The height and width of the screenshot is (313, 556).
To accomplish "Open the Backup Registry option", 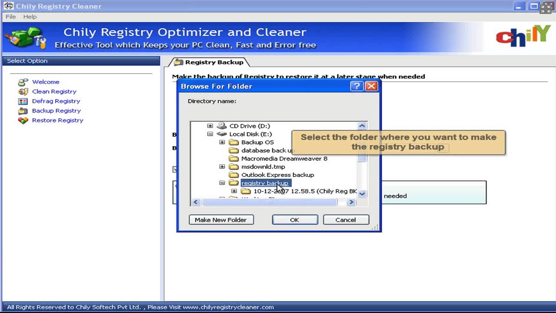I will click(56, 110).
